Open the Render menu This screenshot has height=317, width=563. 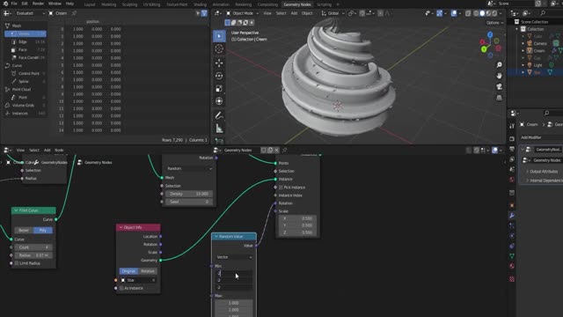point(38,4)
